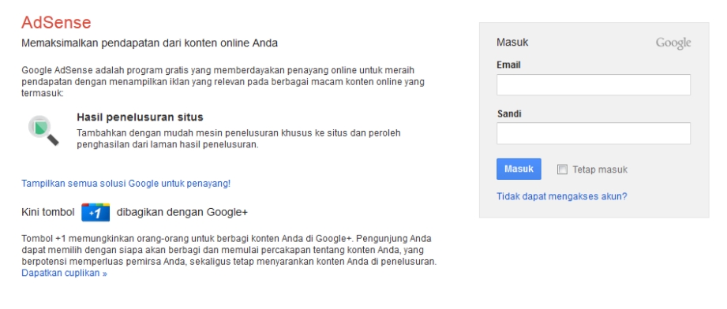Image resolution: width=727 pixels, height=309 pixels.
Task: Focus the Sandi password field
Action: (594, 133)
